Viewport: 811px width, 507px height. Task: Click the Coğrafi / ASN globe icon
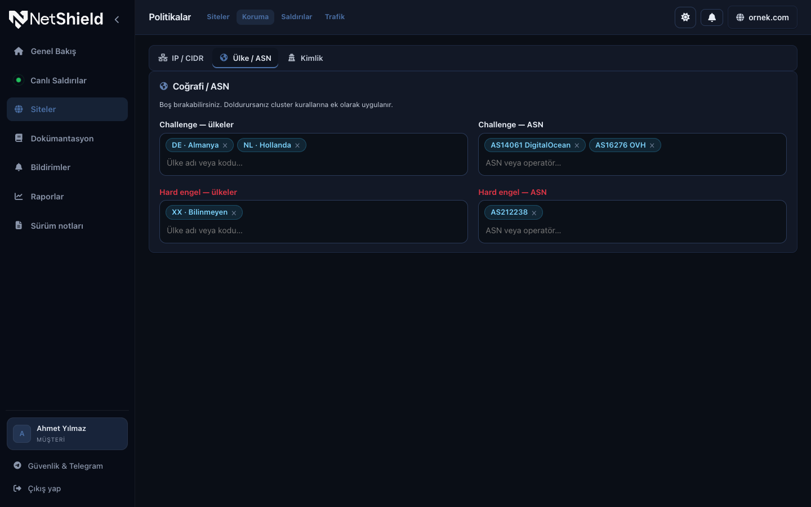(x=164, y=86)
